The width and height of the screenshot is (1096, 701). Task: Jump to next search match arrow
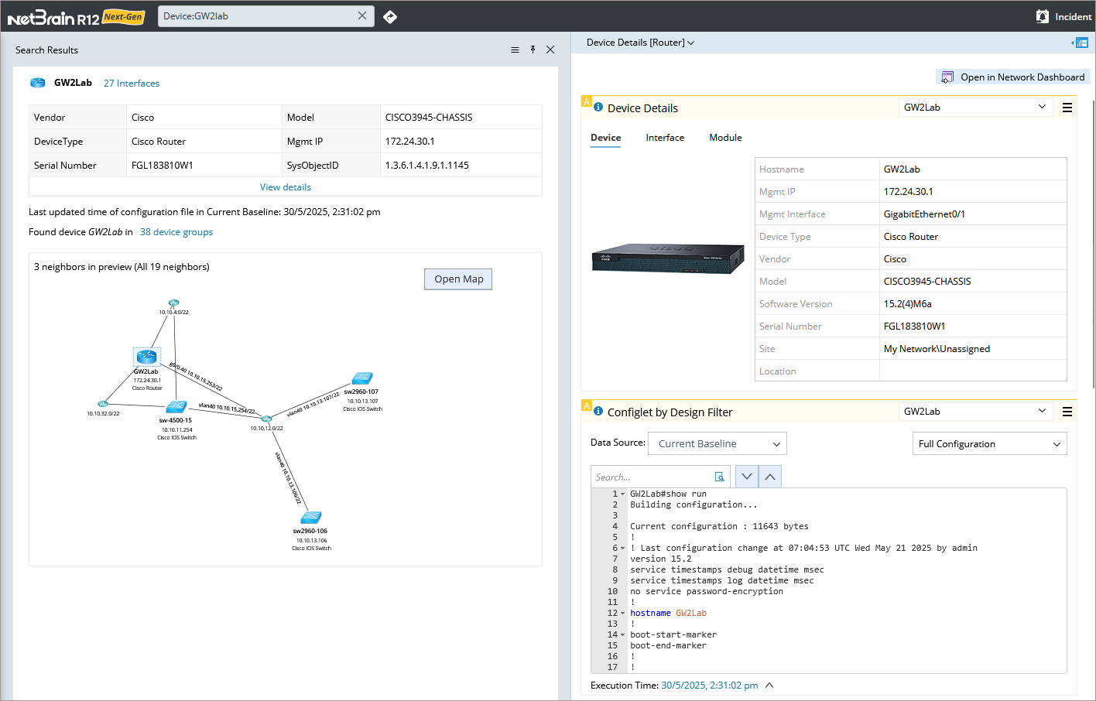click(746, 477)
